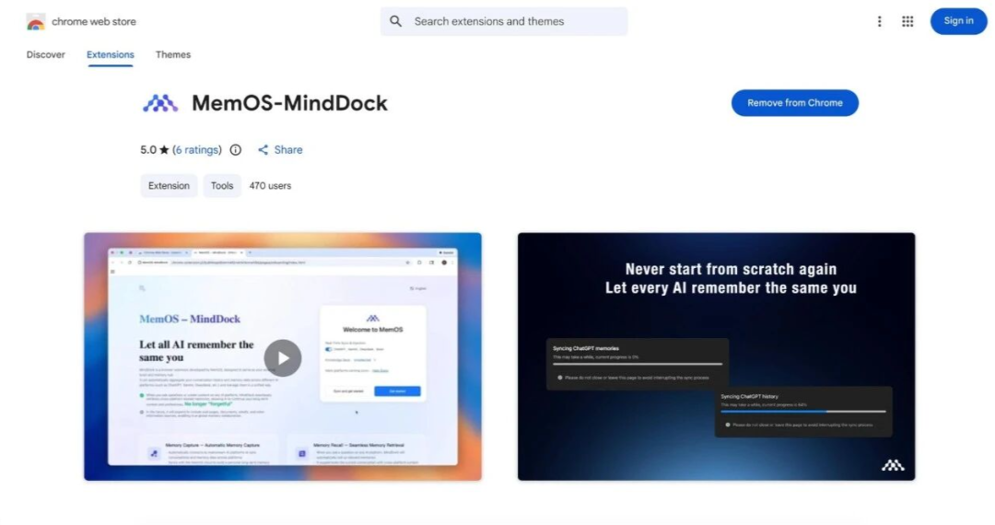Click the Extension category chip

coord(169,185)
